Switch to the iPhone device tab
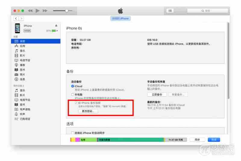Screen dimensions: 241x161 (x=120, y=18)
